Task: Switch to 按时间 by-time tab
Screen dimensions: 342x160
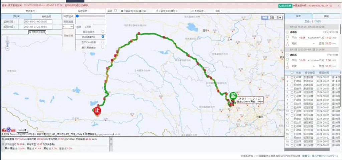Action: [16, 16]
